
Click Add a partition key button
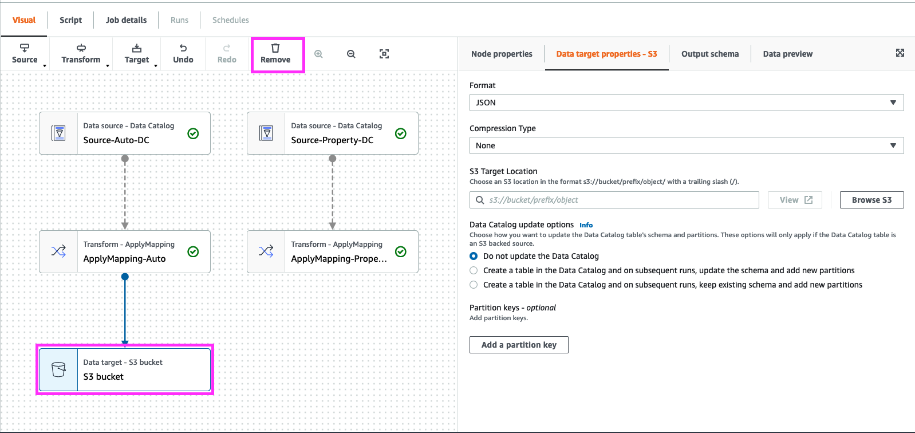519,345
